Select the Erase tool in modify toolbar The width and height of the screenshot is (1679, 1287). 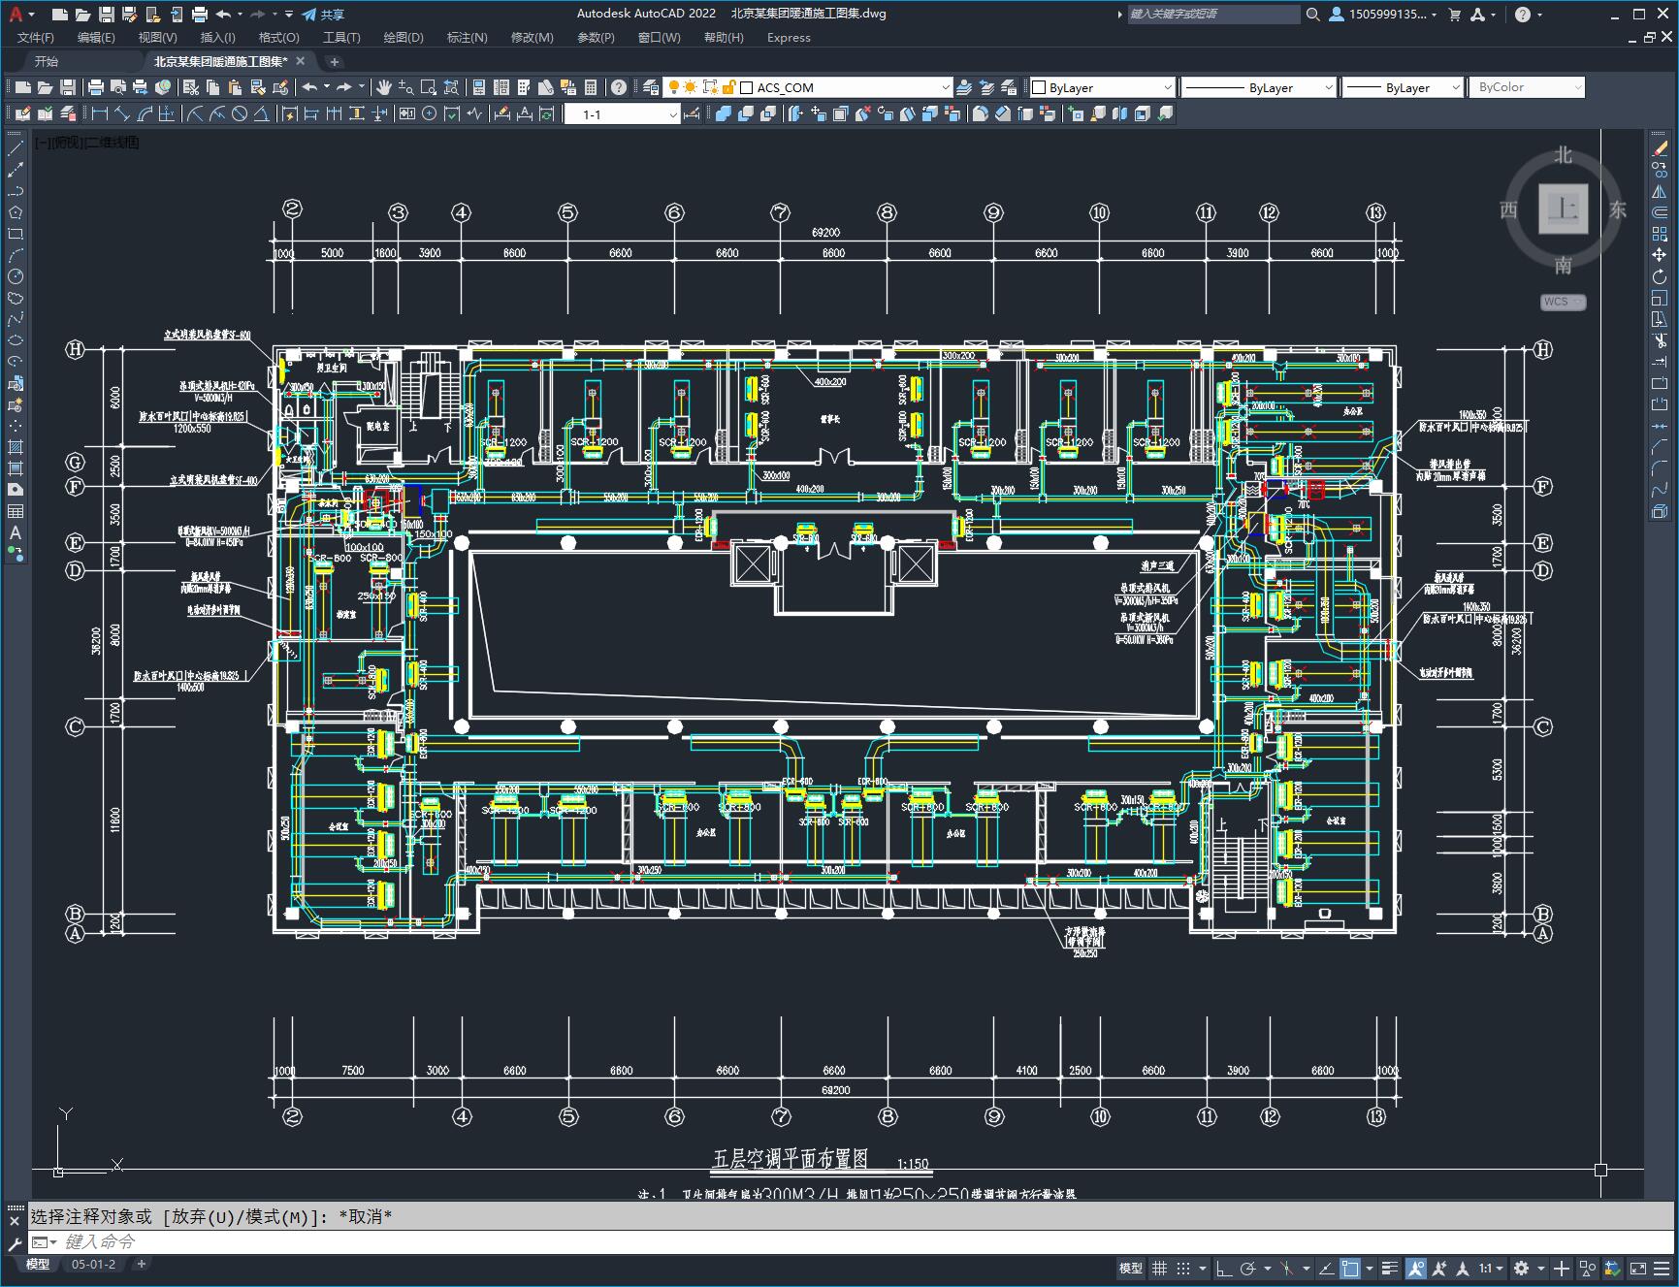pos(1660,148)
